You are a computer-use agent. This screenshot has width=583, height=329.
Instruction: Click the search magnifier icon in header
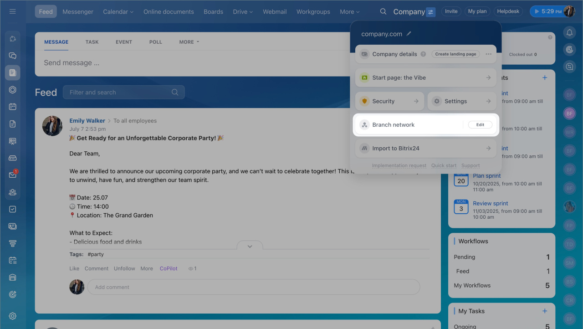point(383,11)
